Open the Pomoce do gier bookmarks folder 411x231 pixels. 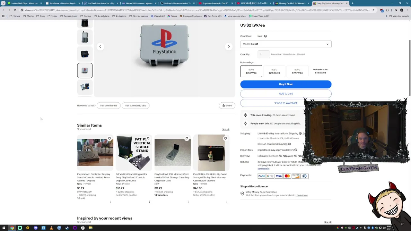click(69, 16)
